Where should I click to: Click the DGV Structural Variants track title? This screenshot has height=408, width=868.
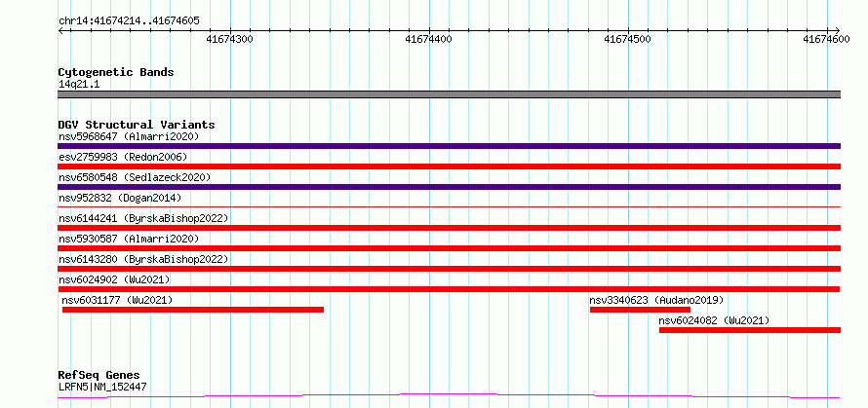point(137,125)
